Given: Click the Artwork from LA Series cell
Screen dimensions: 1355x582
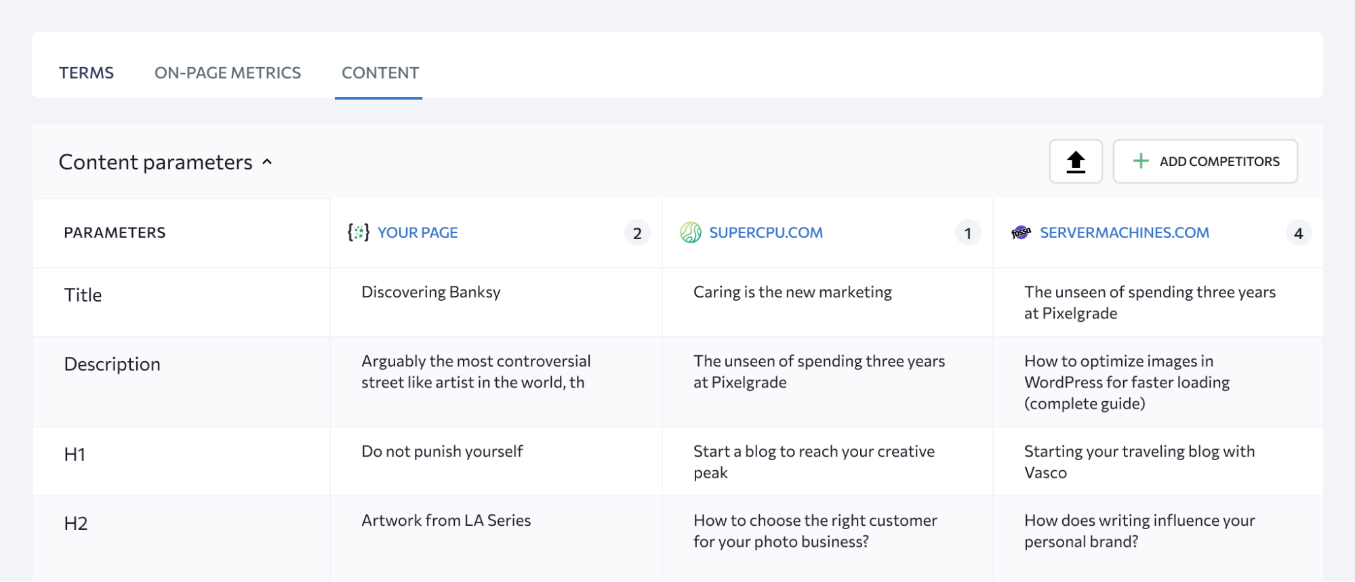Looking at the screenshot, I should click(x=445, y=520).
